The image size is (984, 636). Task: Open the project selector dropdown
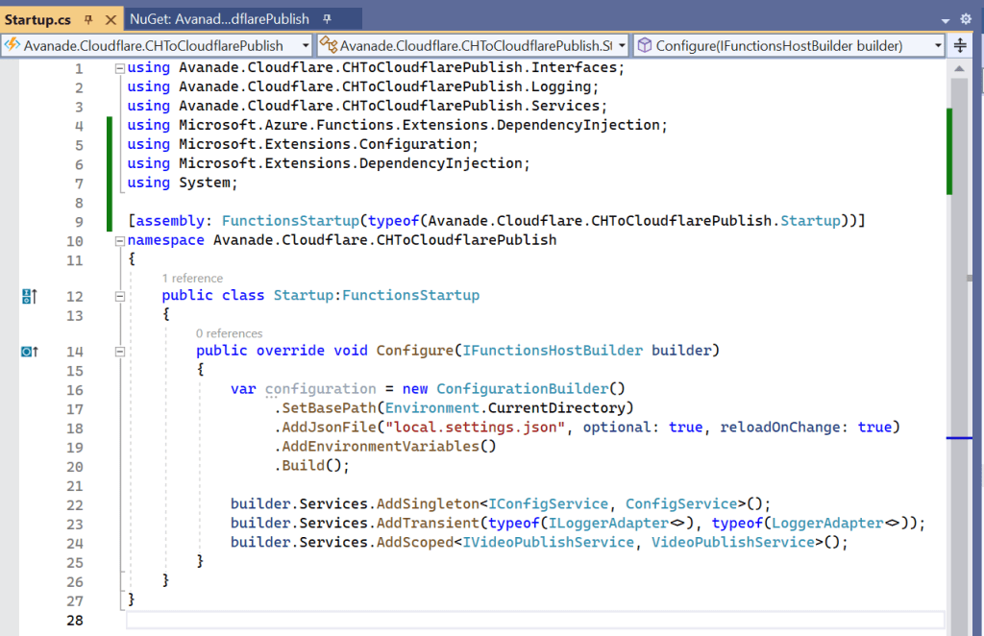click(306, 45)
